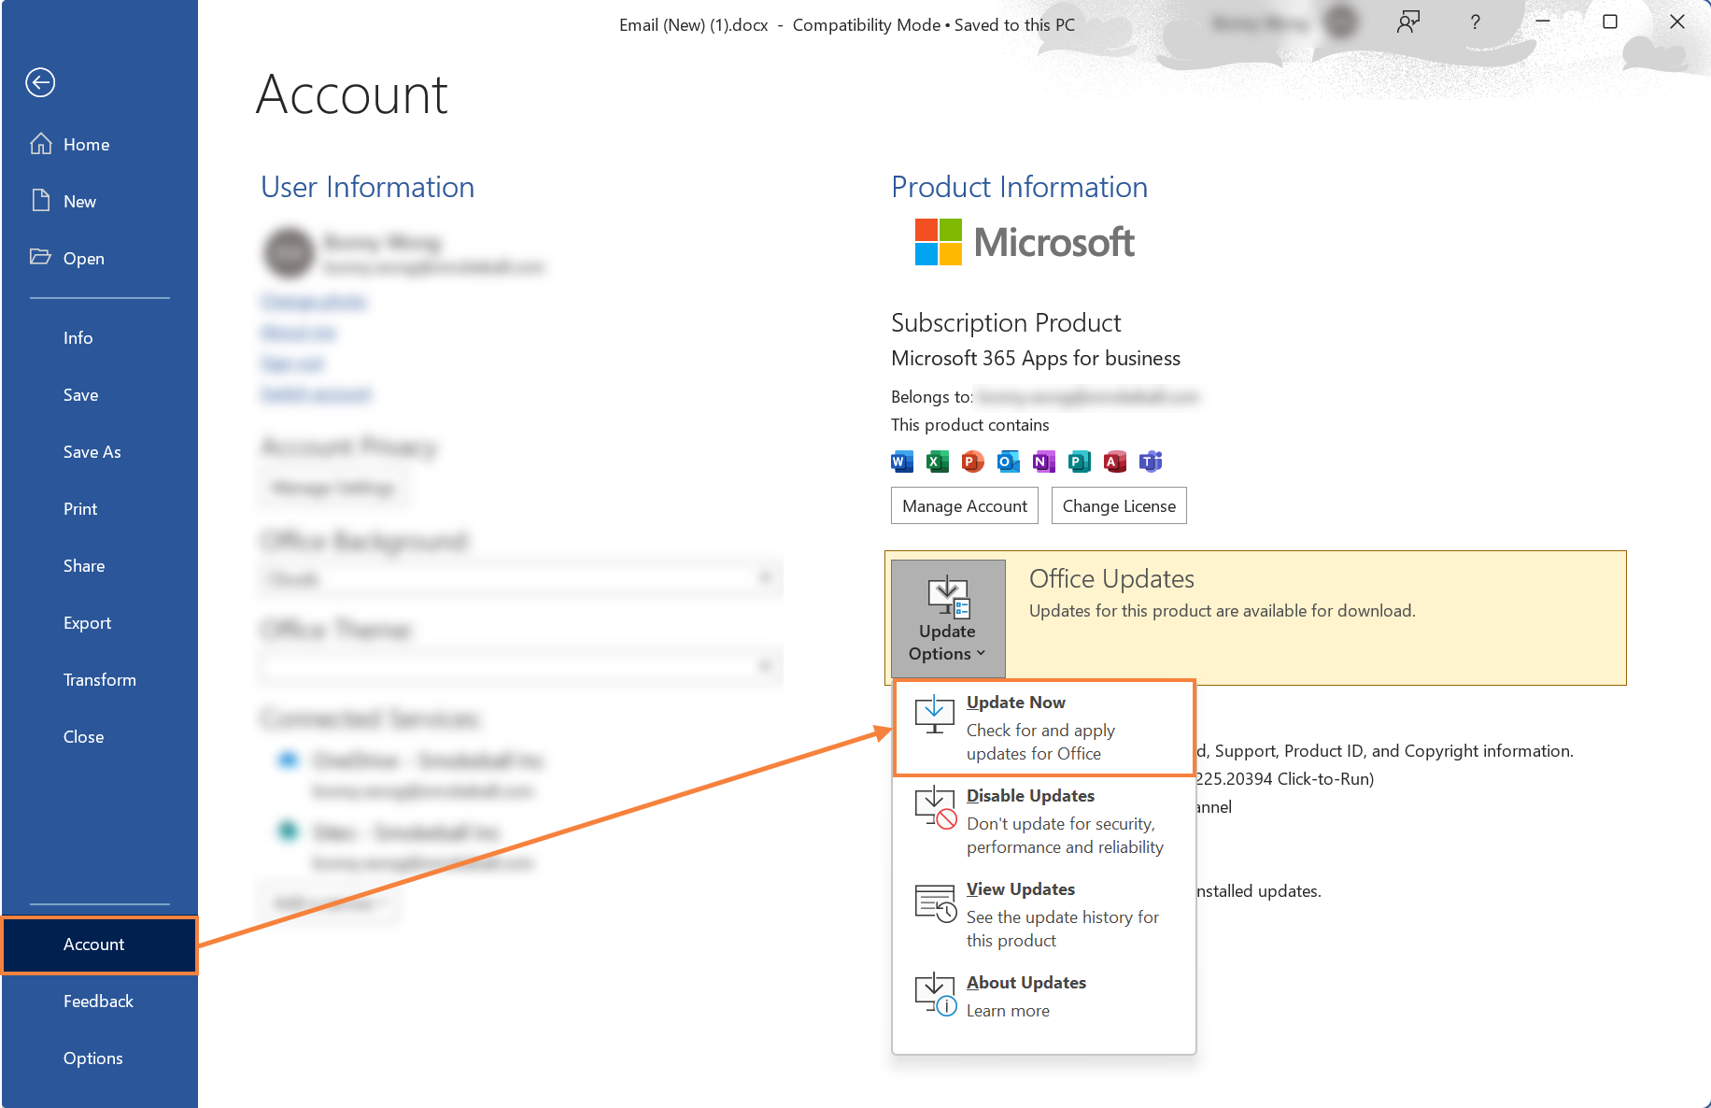Click the Microsoft logo
Screen dimensions: 1711x1108
coord(1025,243)
